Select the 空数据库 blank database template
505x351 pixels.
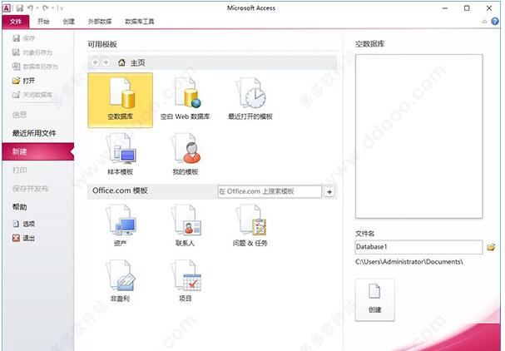(120, 100)
